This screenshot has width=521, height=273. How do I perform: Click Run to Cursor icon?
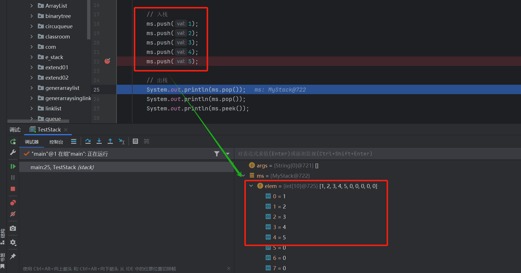[x=122, y=141]
